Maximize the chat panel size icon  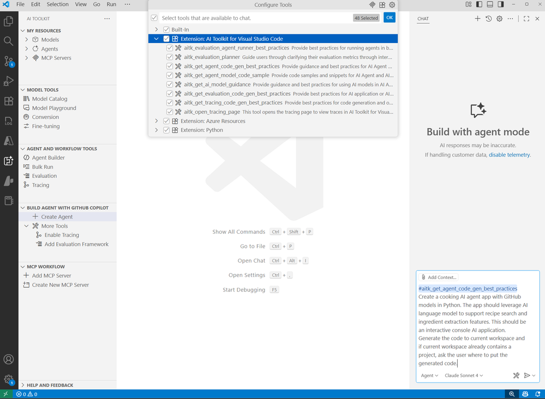[x=526, y=19]
